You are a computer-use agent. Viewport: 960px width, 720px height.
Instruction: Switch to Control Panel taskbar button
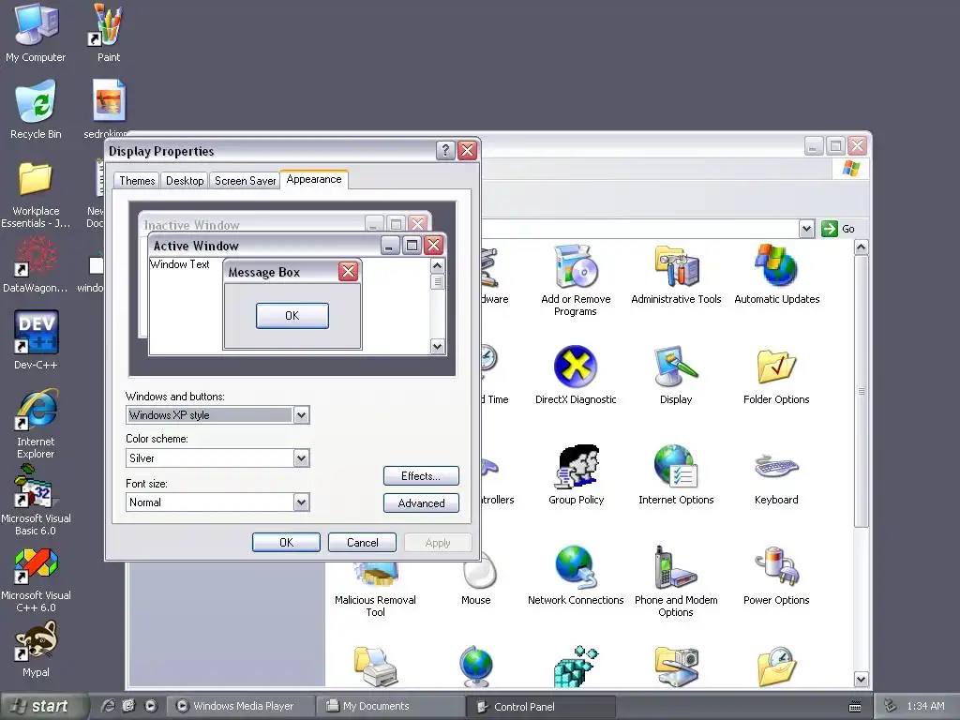tap(540, 707)
